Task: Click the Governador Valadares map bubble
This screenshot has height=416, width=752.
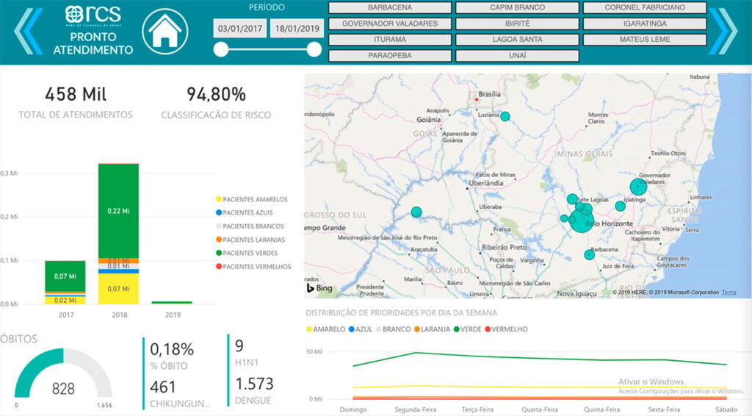Action: coord(638,187)
